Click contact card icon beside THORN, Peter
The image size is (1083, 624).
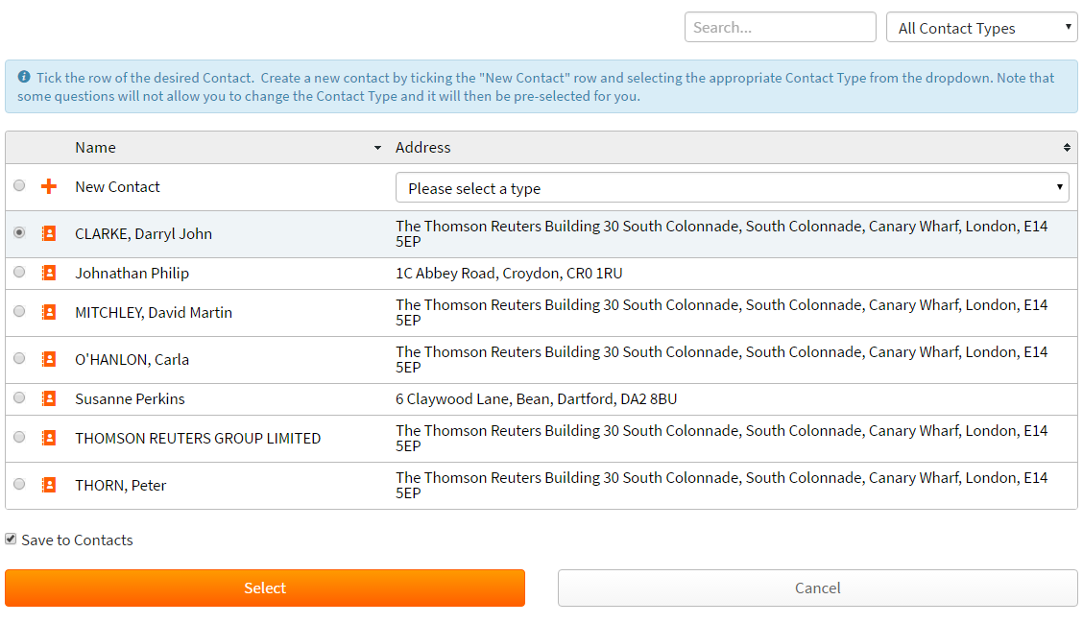(49, 485)
